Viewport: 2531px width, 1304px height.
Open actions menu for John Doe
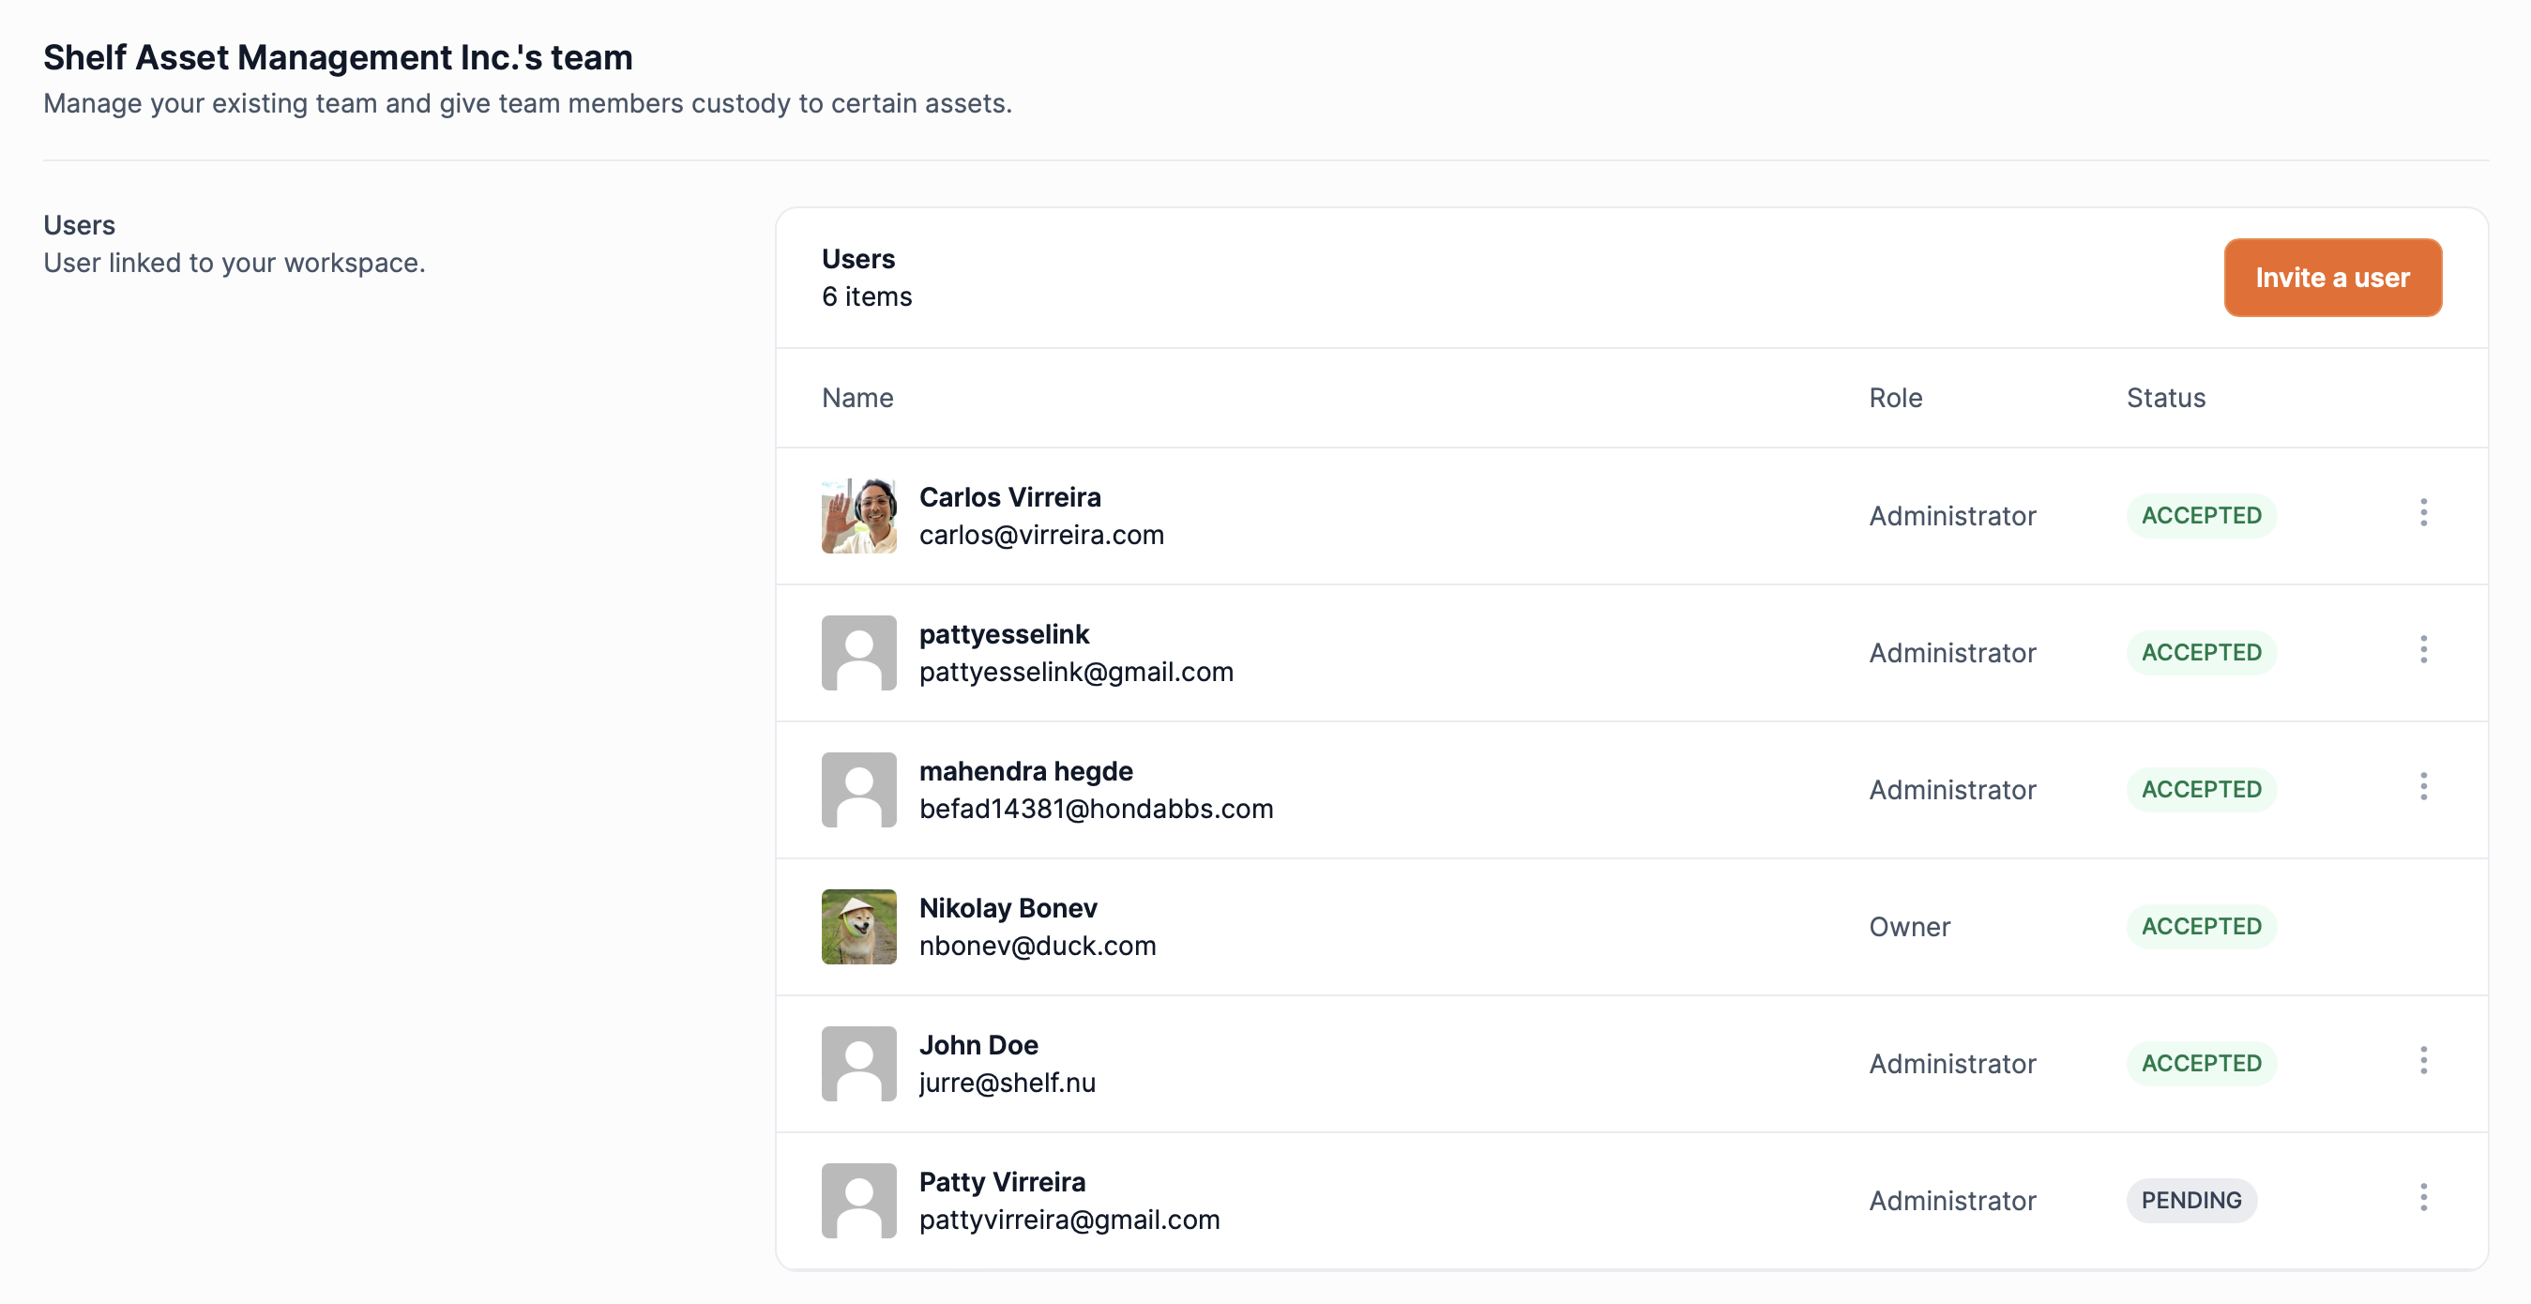pos(2423,1061)
